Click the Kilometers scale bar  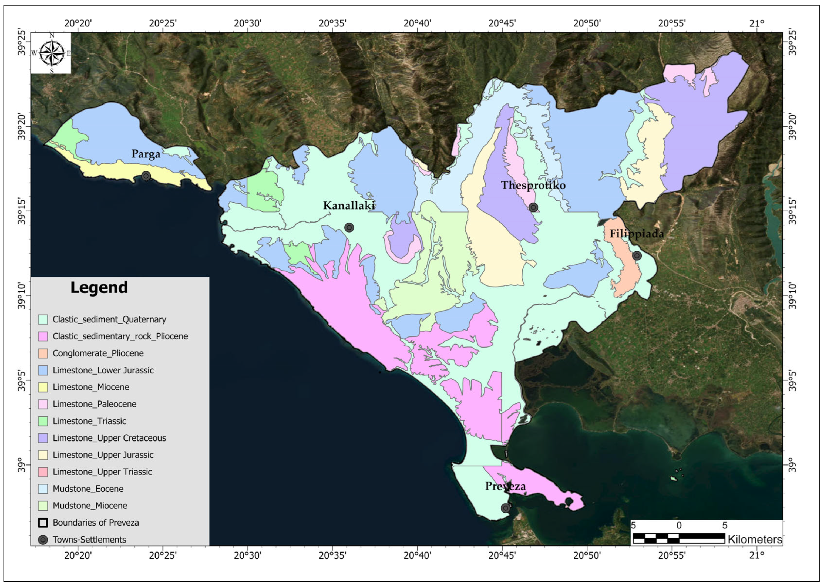[679, 538]
